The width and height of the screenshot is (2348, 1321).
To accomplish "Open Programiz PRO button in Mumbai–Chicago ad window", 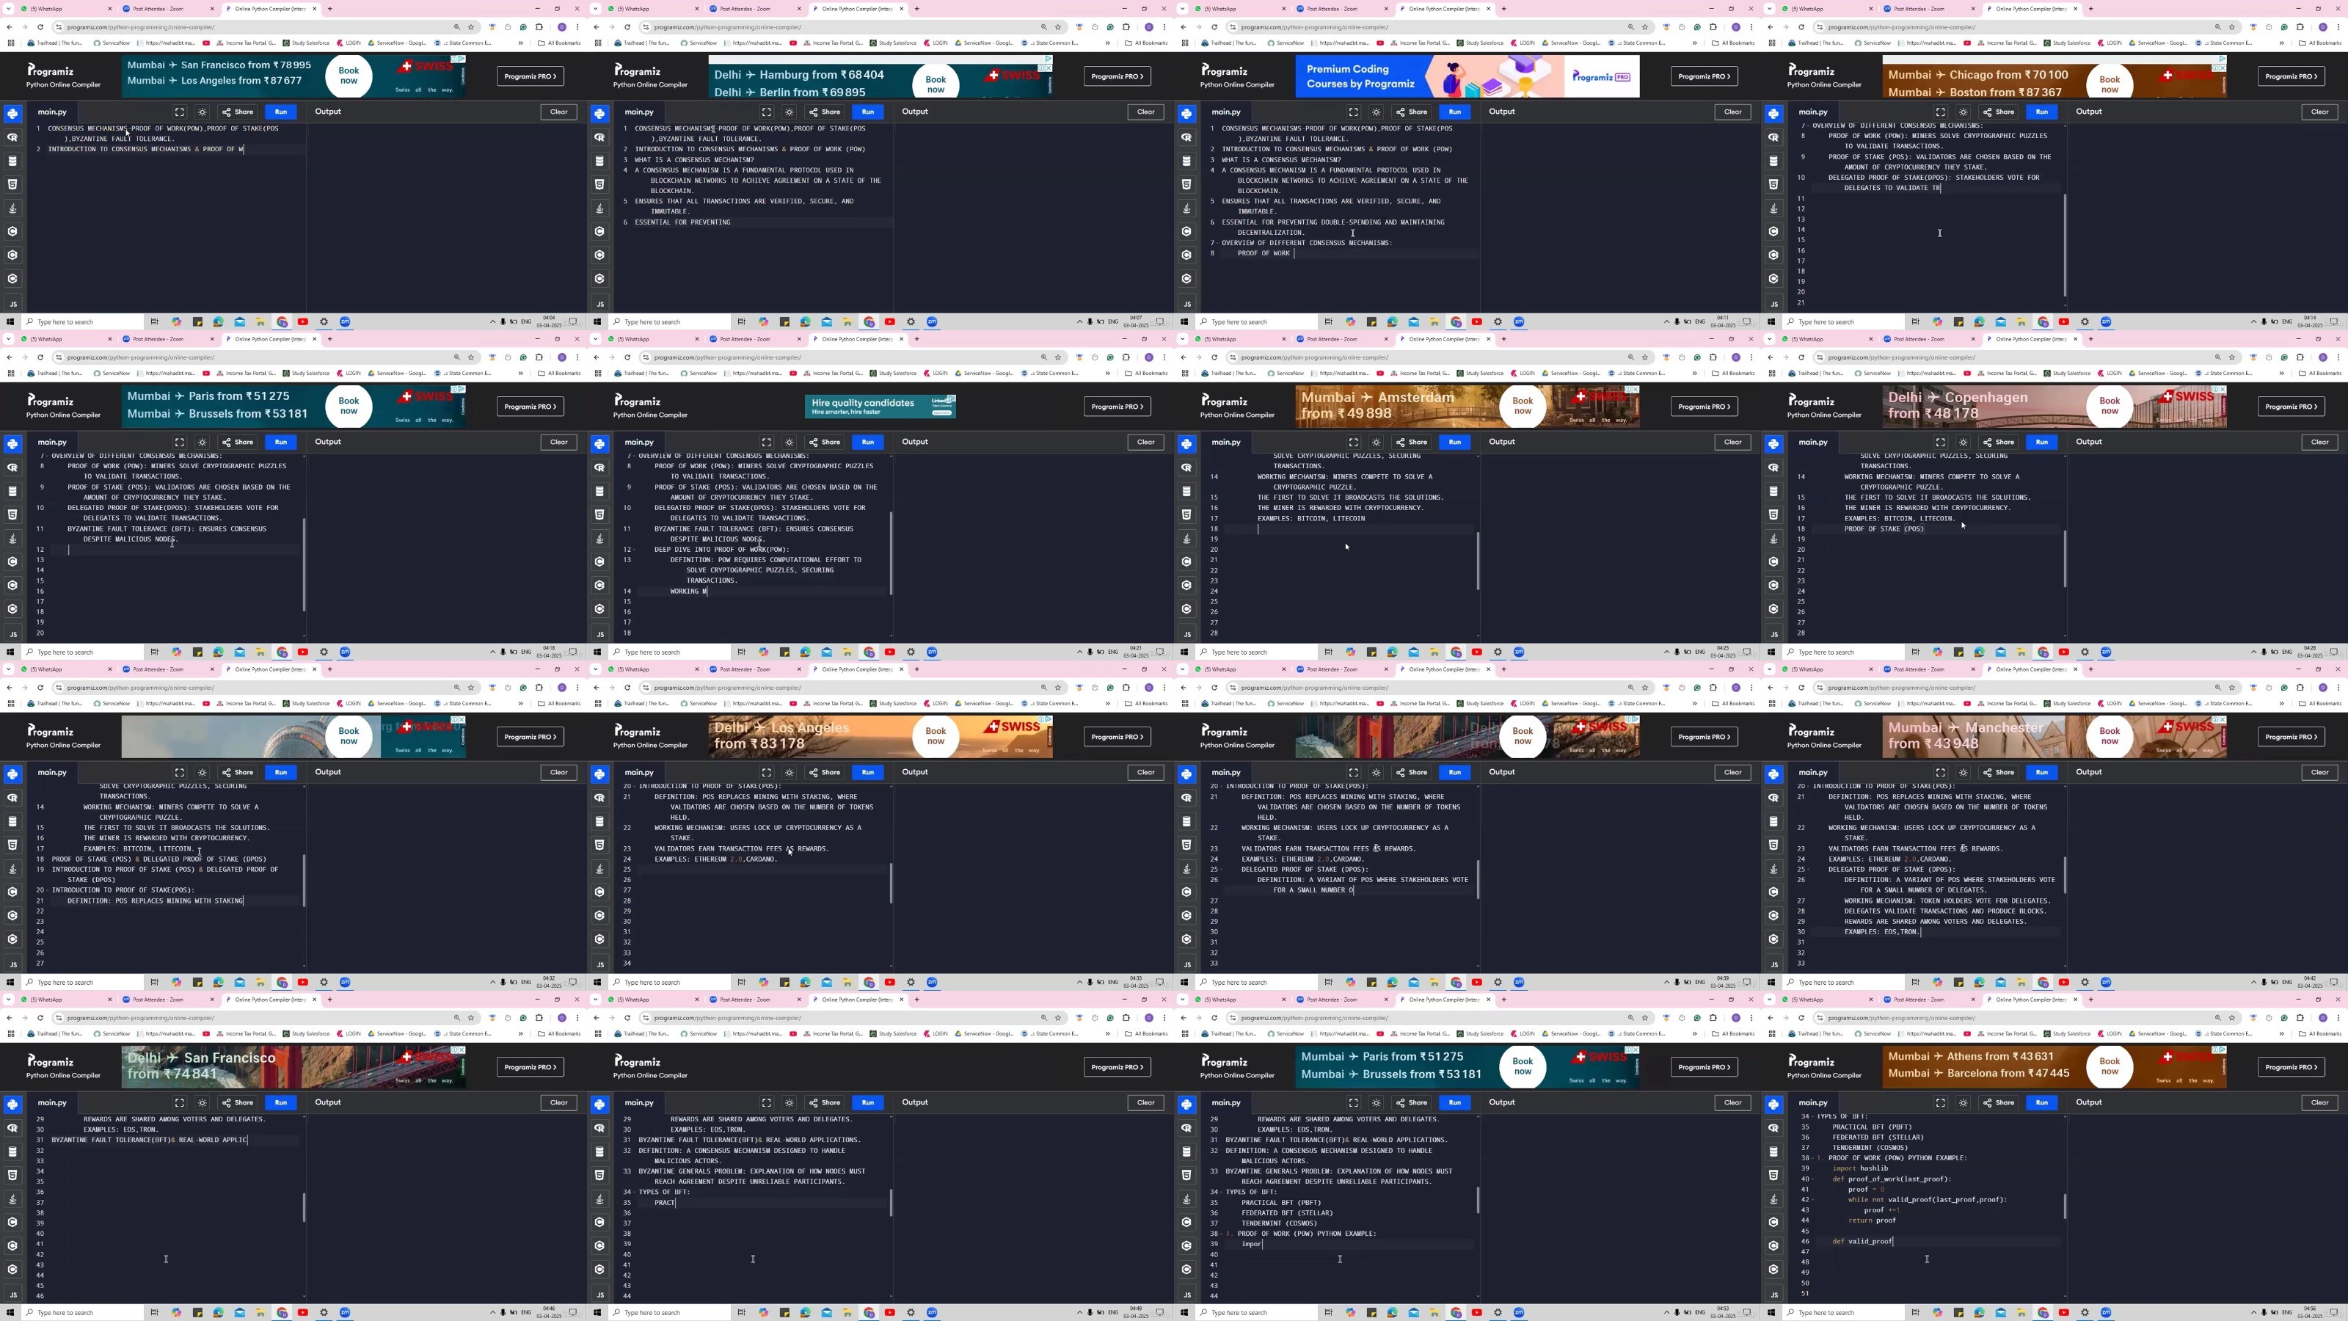I will pos(2291,76).
